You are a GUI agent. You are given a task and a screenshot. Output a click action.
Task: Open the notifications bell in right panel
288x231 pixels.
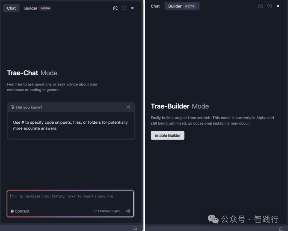point(281,229)
